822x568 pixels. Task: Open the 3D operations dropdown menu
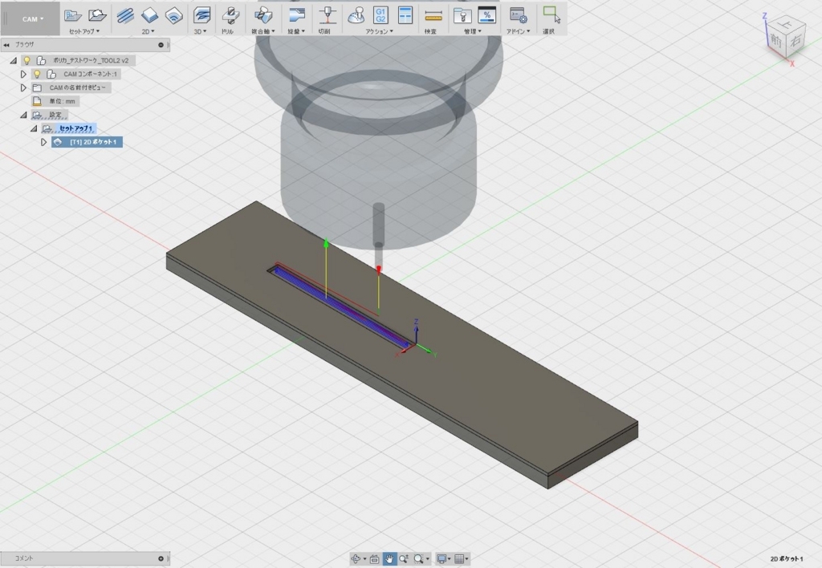coord(200,31)
